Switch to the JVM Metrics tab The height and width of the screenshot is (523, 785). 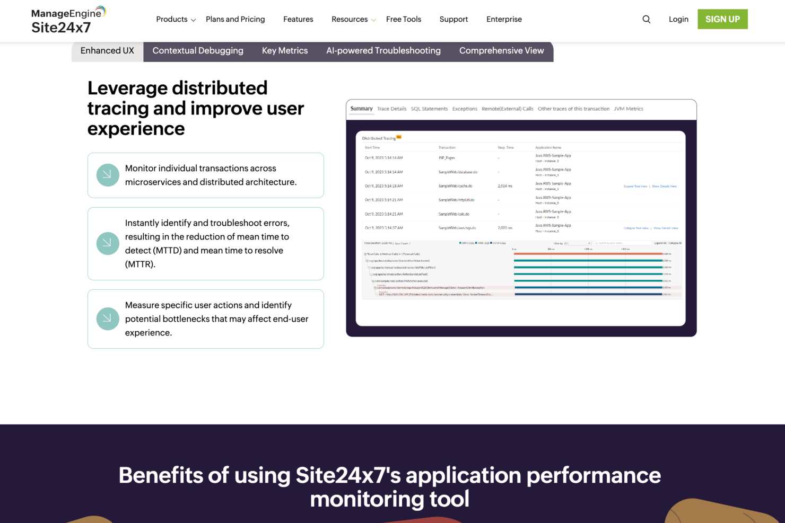coord(629,109)
